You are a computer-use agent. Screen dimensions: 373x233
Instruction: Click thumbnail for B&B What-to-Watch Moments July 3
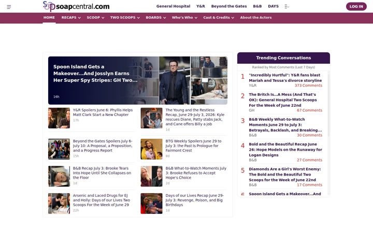151,176
